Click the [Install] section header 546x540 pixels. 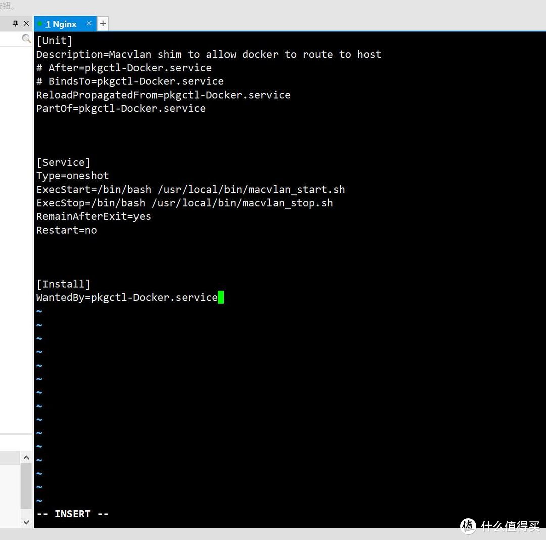(63, 284)
